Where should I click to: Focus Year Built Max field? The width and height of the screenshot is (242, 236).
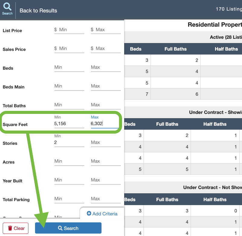pos(106,180)
